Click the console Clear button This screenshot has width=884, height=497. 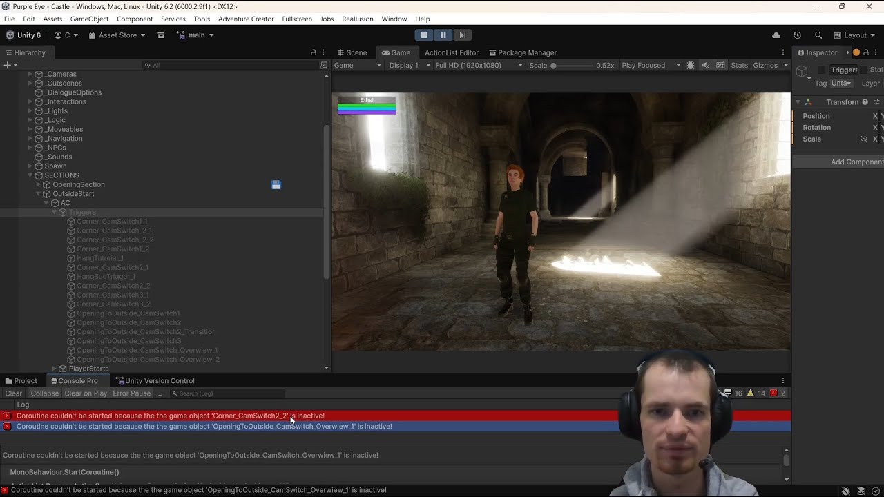tap(13, 393)
